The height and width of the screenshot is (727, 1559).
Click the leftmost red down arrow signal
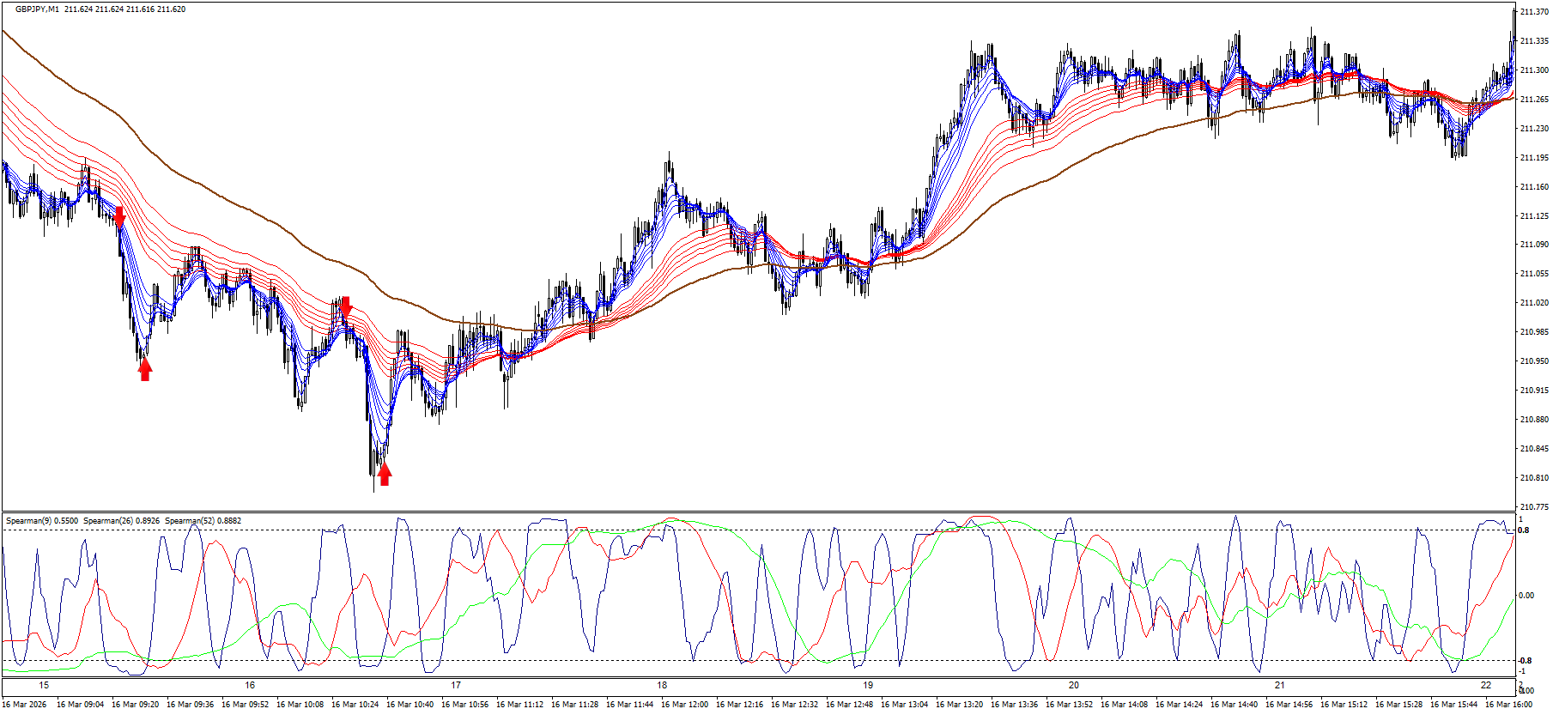(x=119, y=216)
